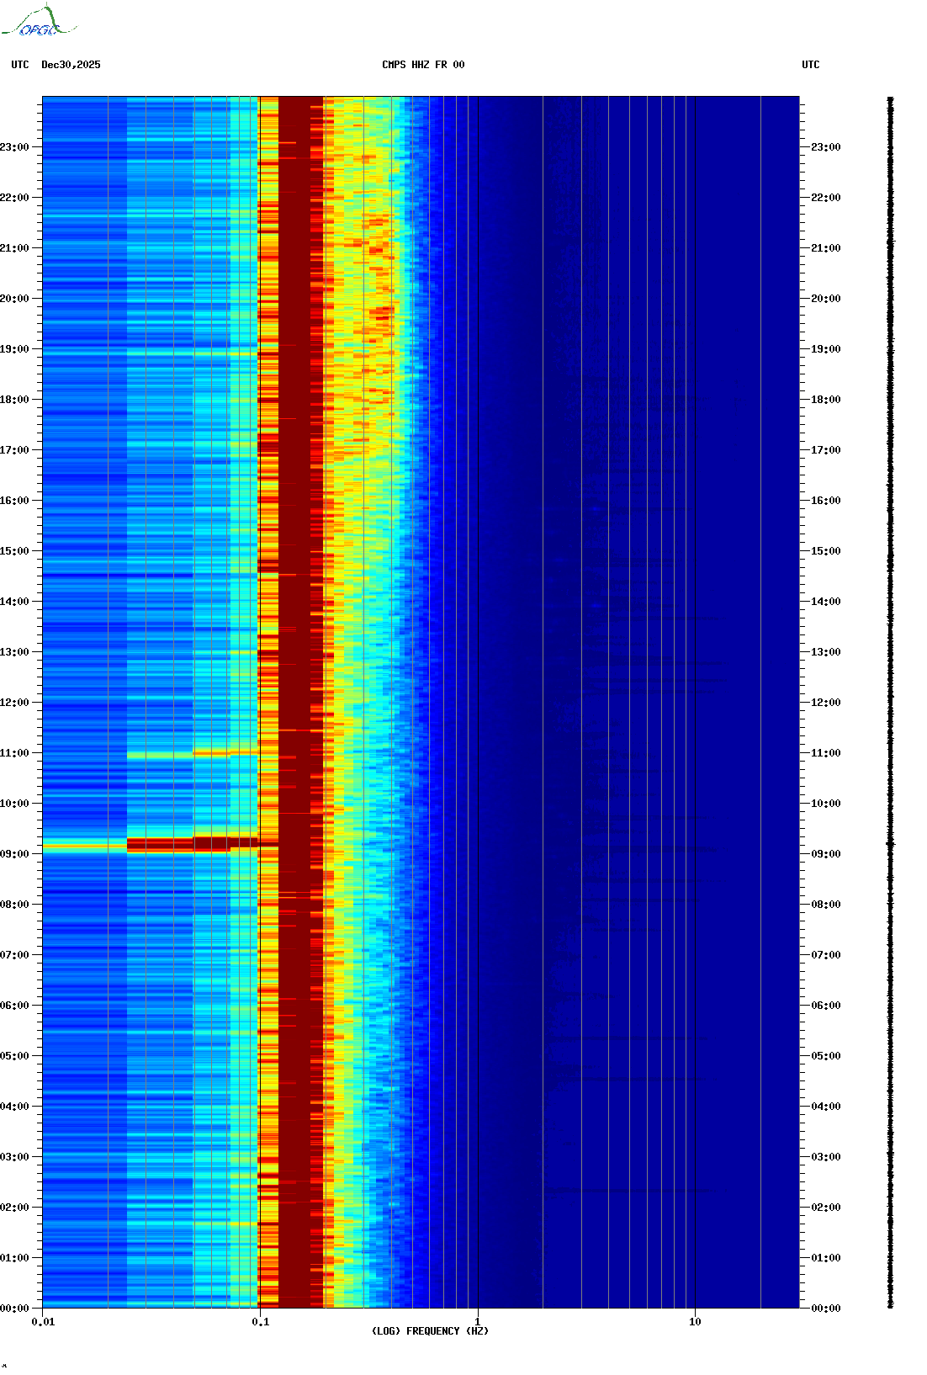Click the 15:00 label on left time axis

click(x=14, y=551)
